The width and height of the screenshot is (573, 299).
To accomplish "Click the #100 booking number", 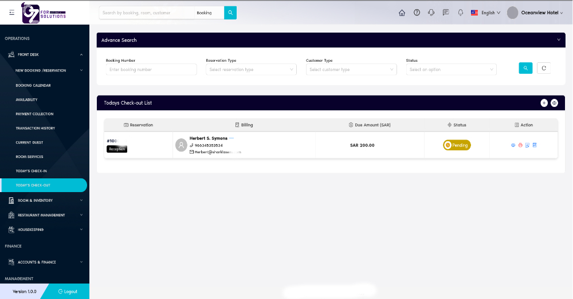I will [112, 141].
